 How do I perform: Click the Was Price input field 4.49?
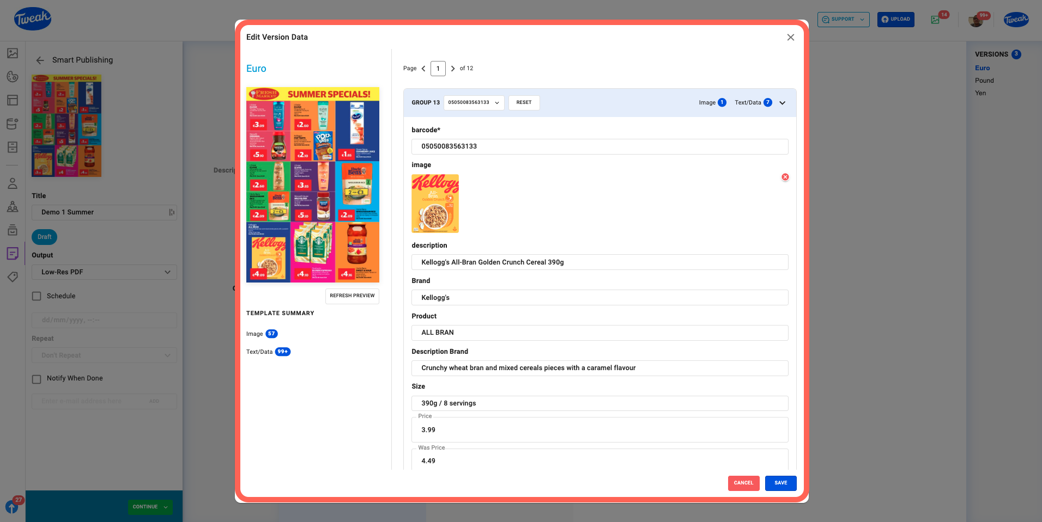(599, 460)
